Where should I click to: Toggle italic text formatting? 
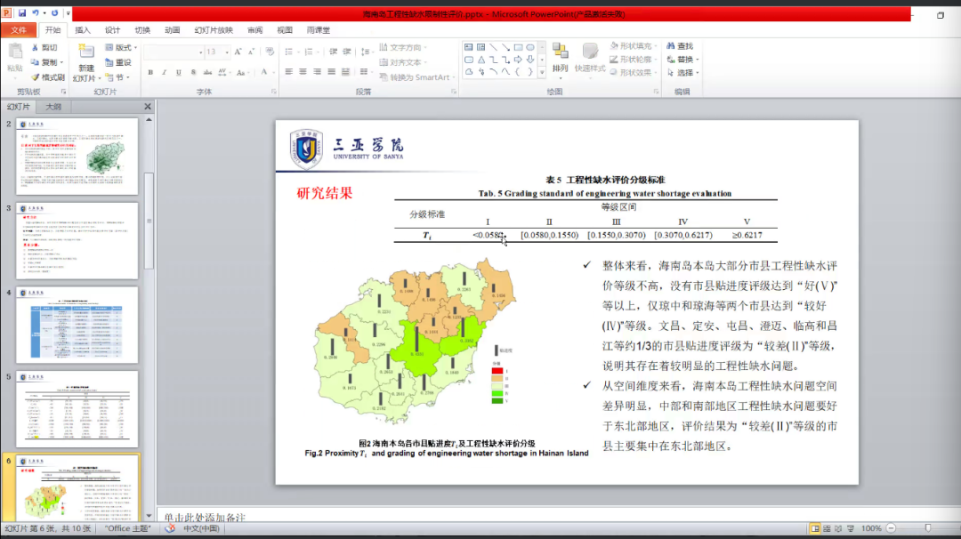(165, 73)
